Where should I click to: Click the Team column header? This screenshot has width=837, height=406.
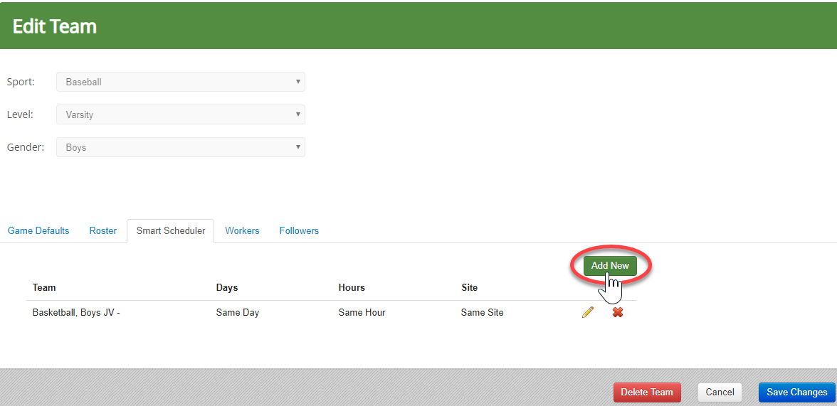[x=44, y=287]
